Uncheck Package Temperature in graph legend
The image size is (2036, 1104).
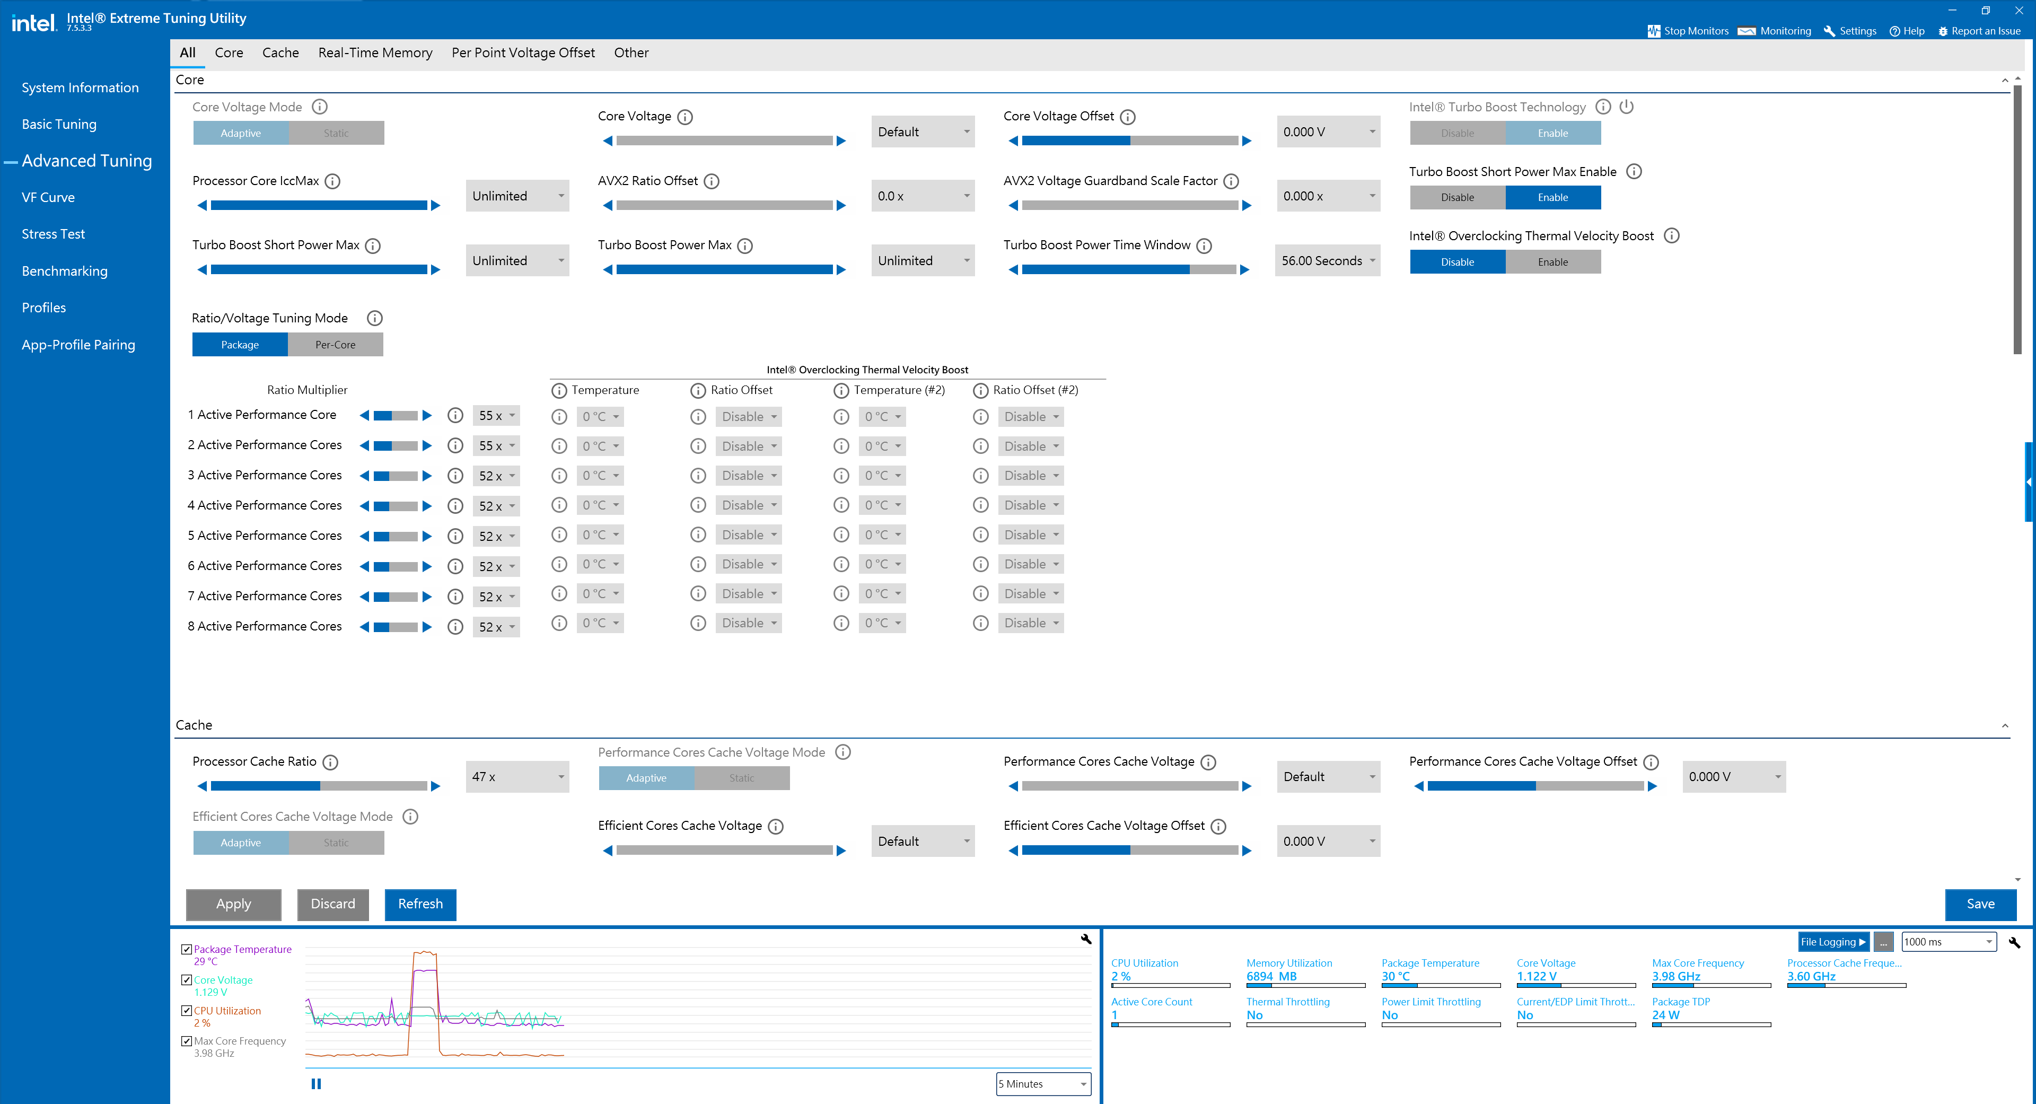click(187, 949)
